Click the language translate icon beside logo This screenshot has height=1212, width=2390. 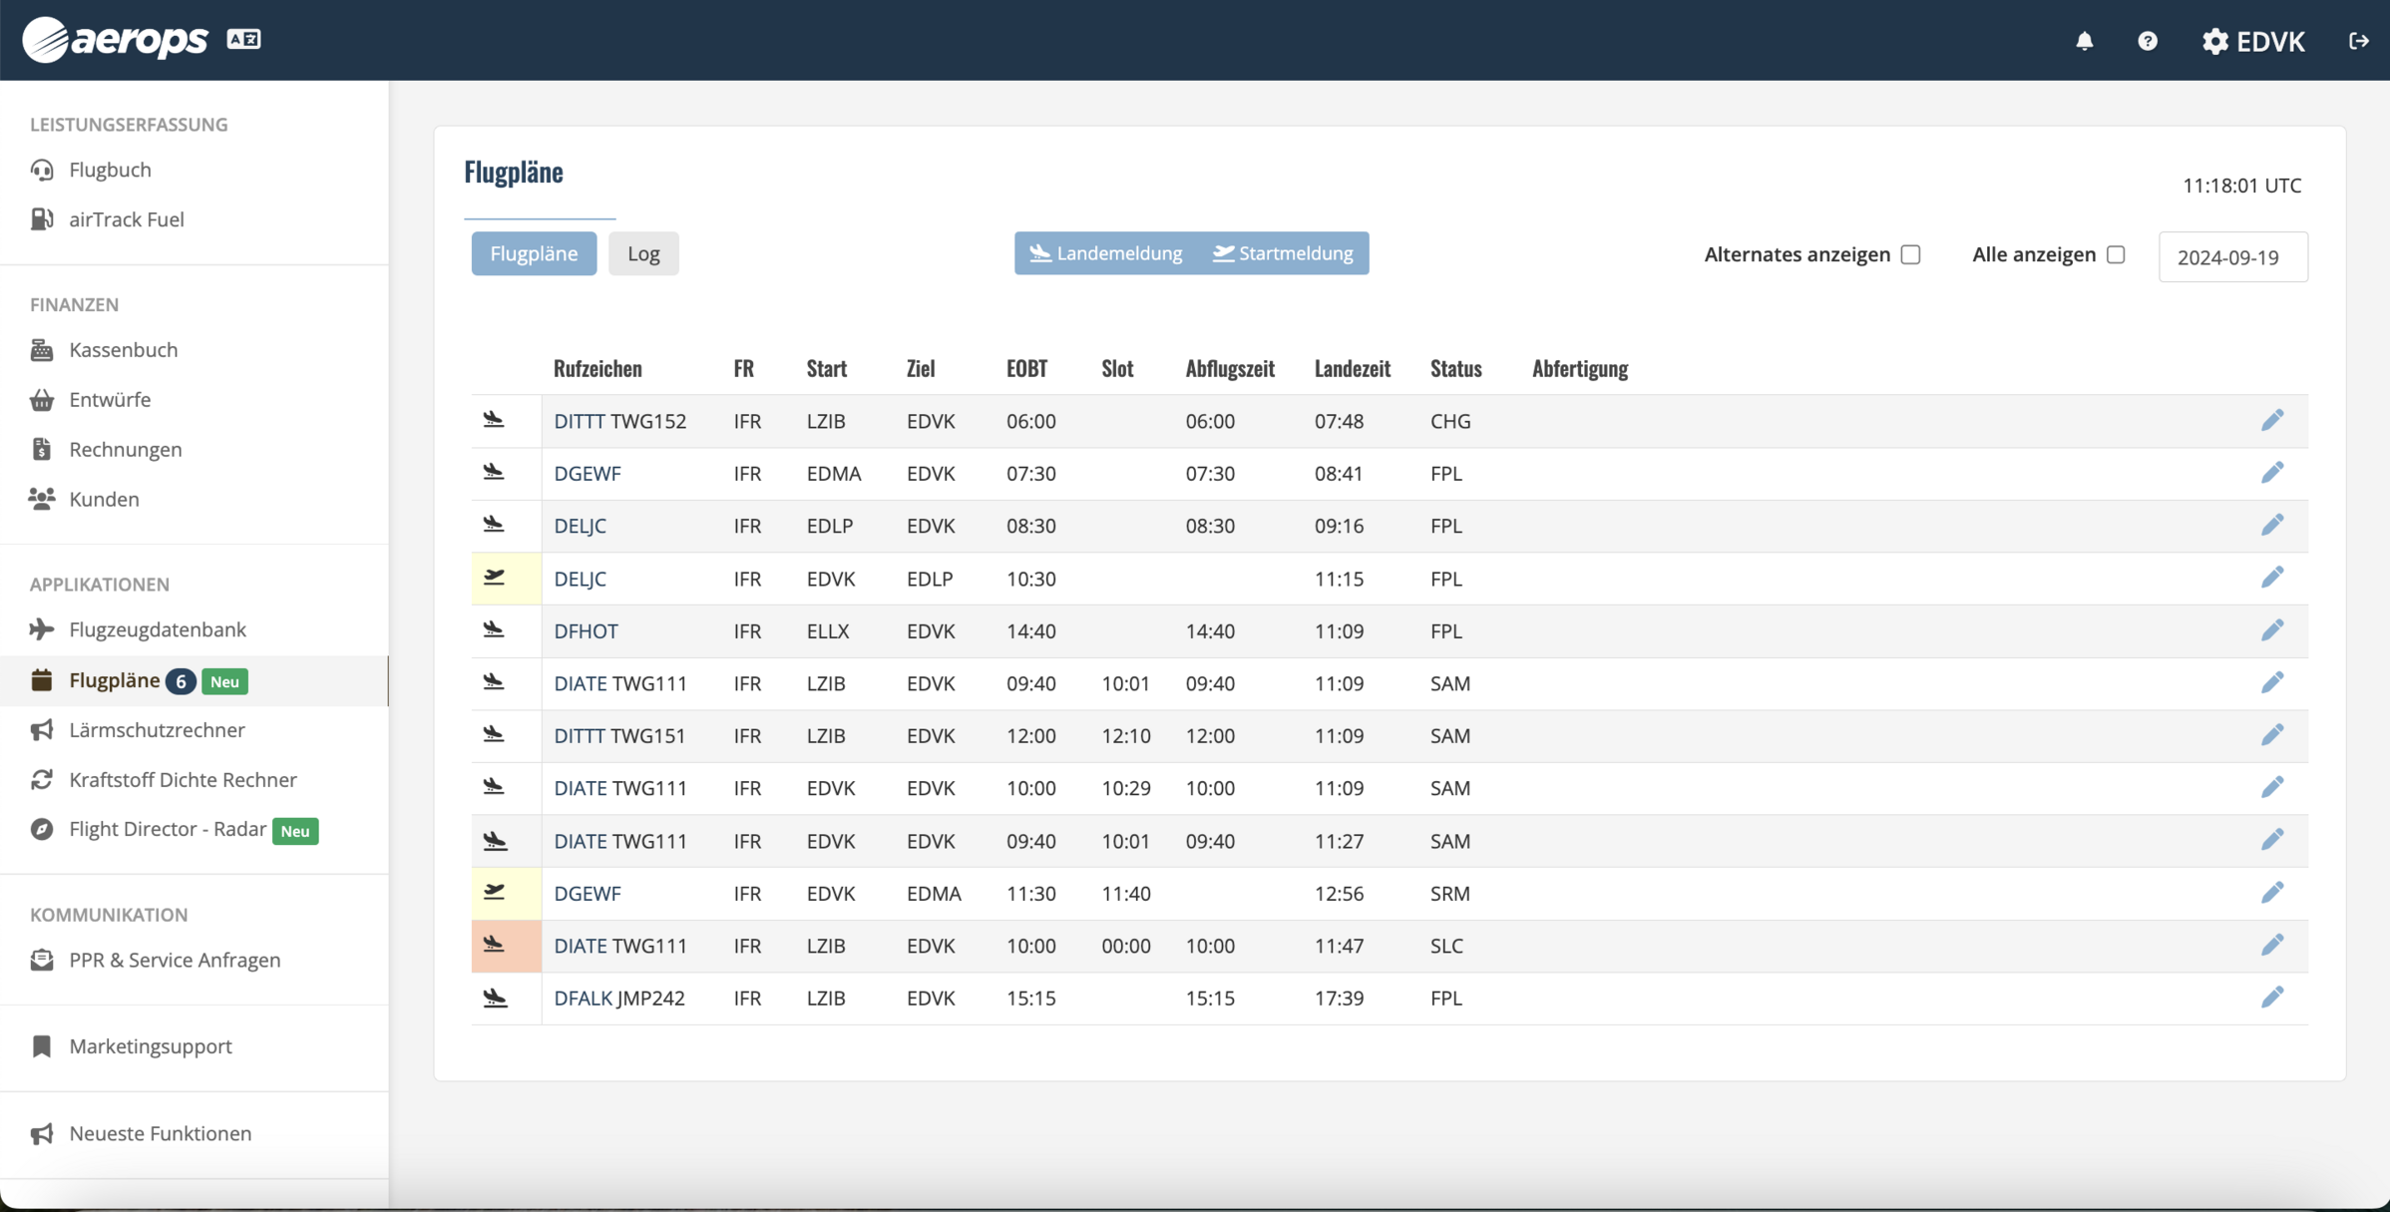[x=243, y=39]
